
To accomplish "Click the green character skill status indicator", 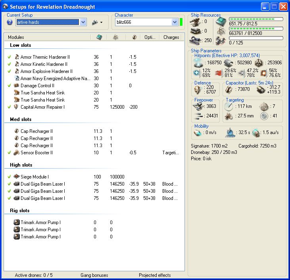I will [x=181, y=22].
